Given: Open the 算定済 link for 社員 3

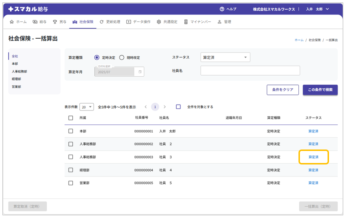Looking at the screenshot, I should coord(313,157).
